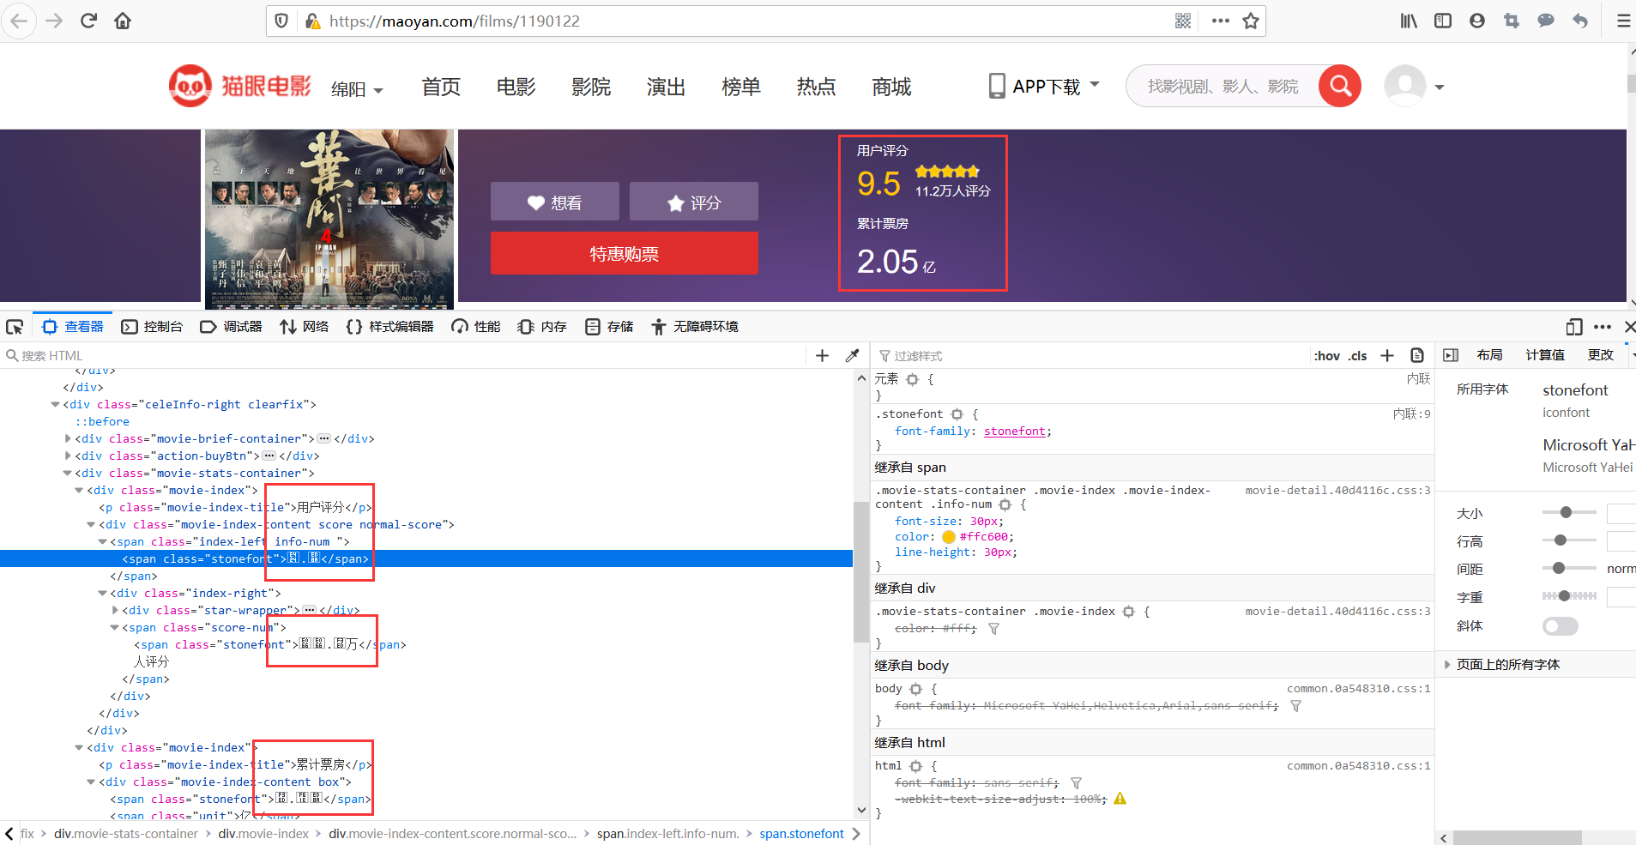Toggle responsive design mode in devtools toolbar
Viewport: 1636px width, 845px height.
click(x=1573, y=327)
